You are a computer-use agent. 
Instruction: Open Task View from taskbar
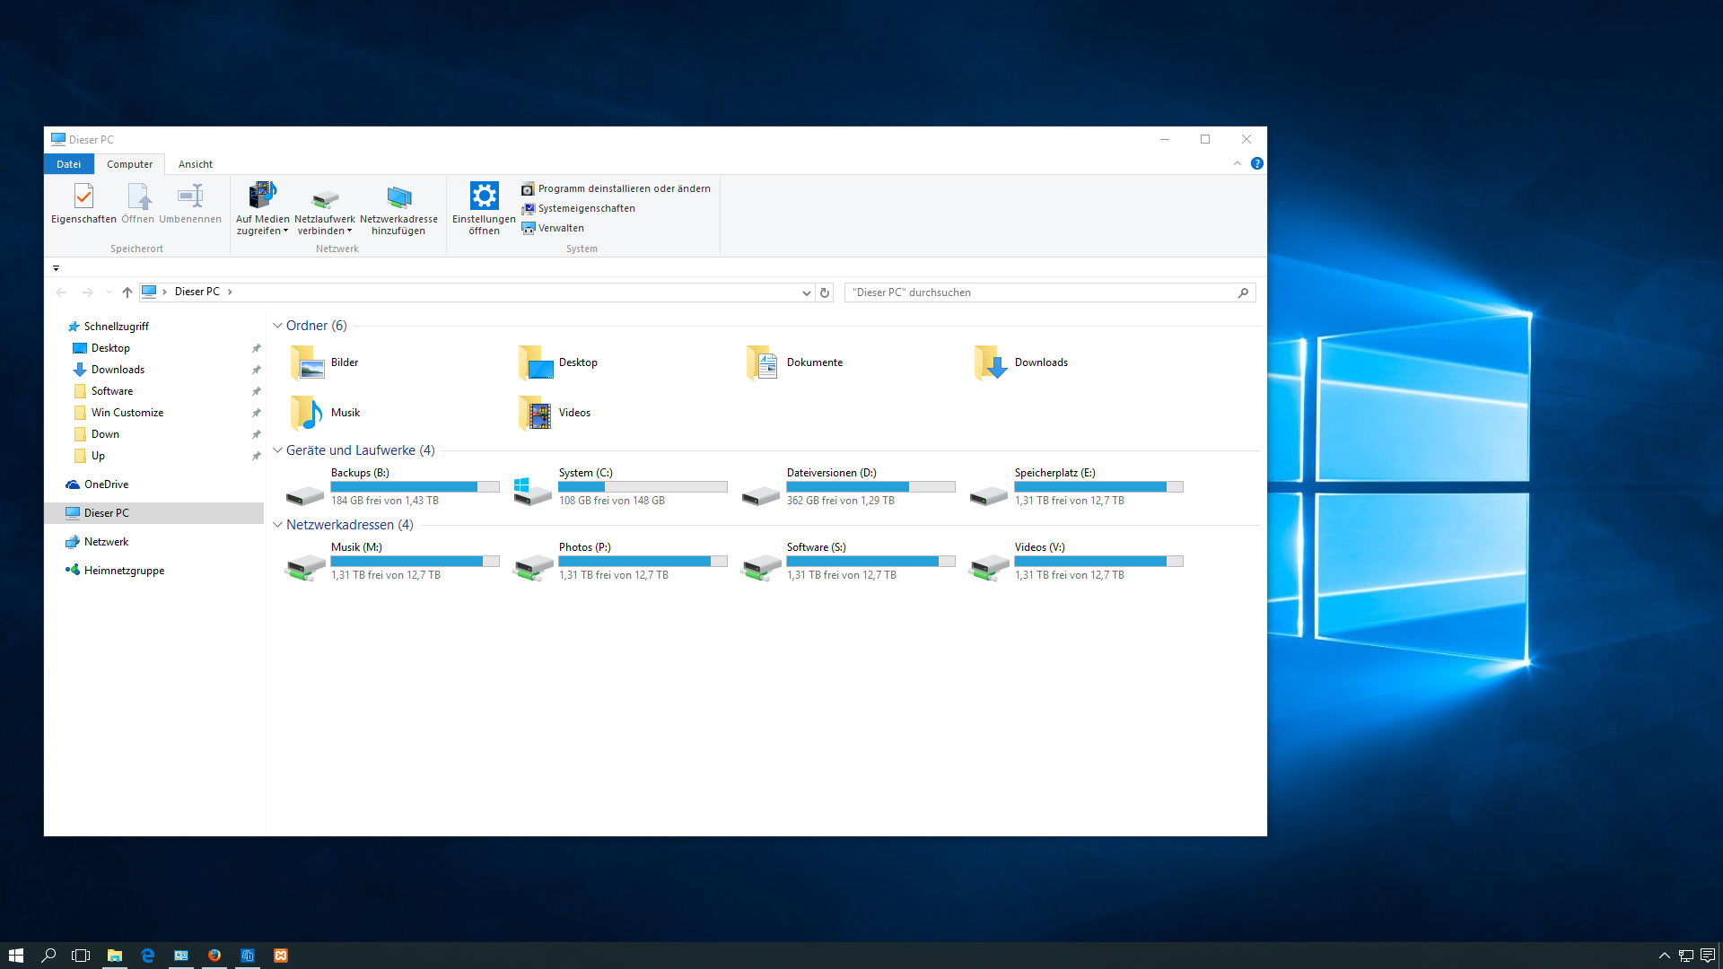tap(81, 956)
